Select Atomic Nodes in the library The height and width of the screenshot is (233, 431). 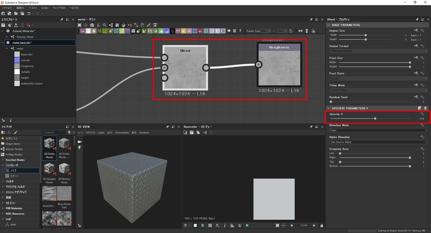[x=13, y=149]
